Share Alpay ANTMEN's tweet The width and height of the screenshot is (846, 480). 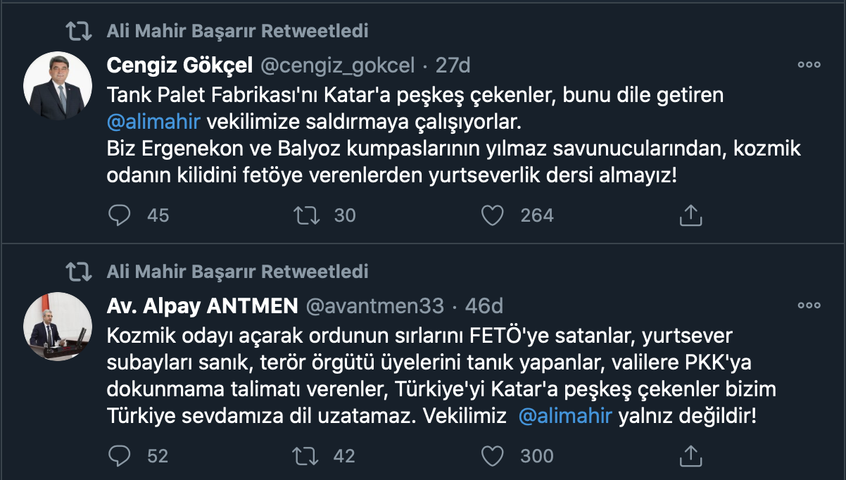click(690, 456)
